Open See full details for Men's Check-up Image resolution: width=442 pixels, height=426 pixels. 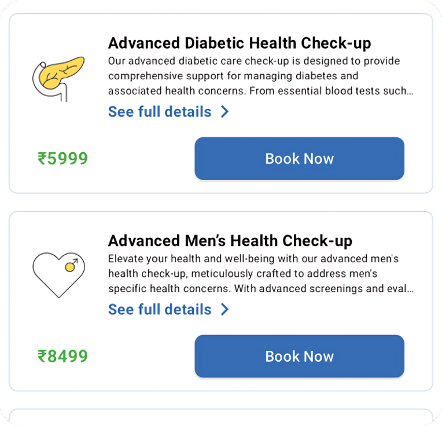(x=160, y=310)
